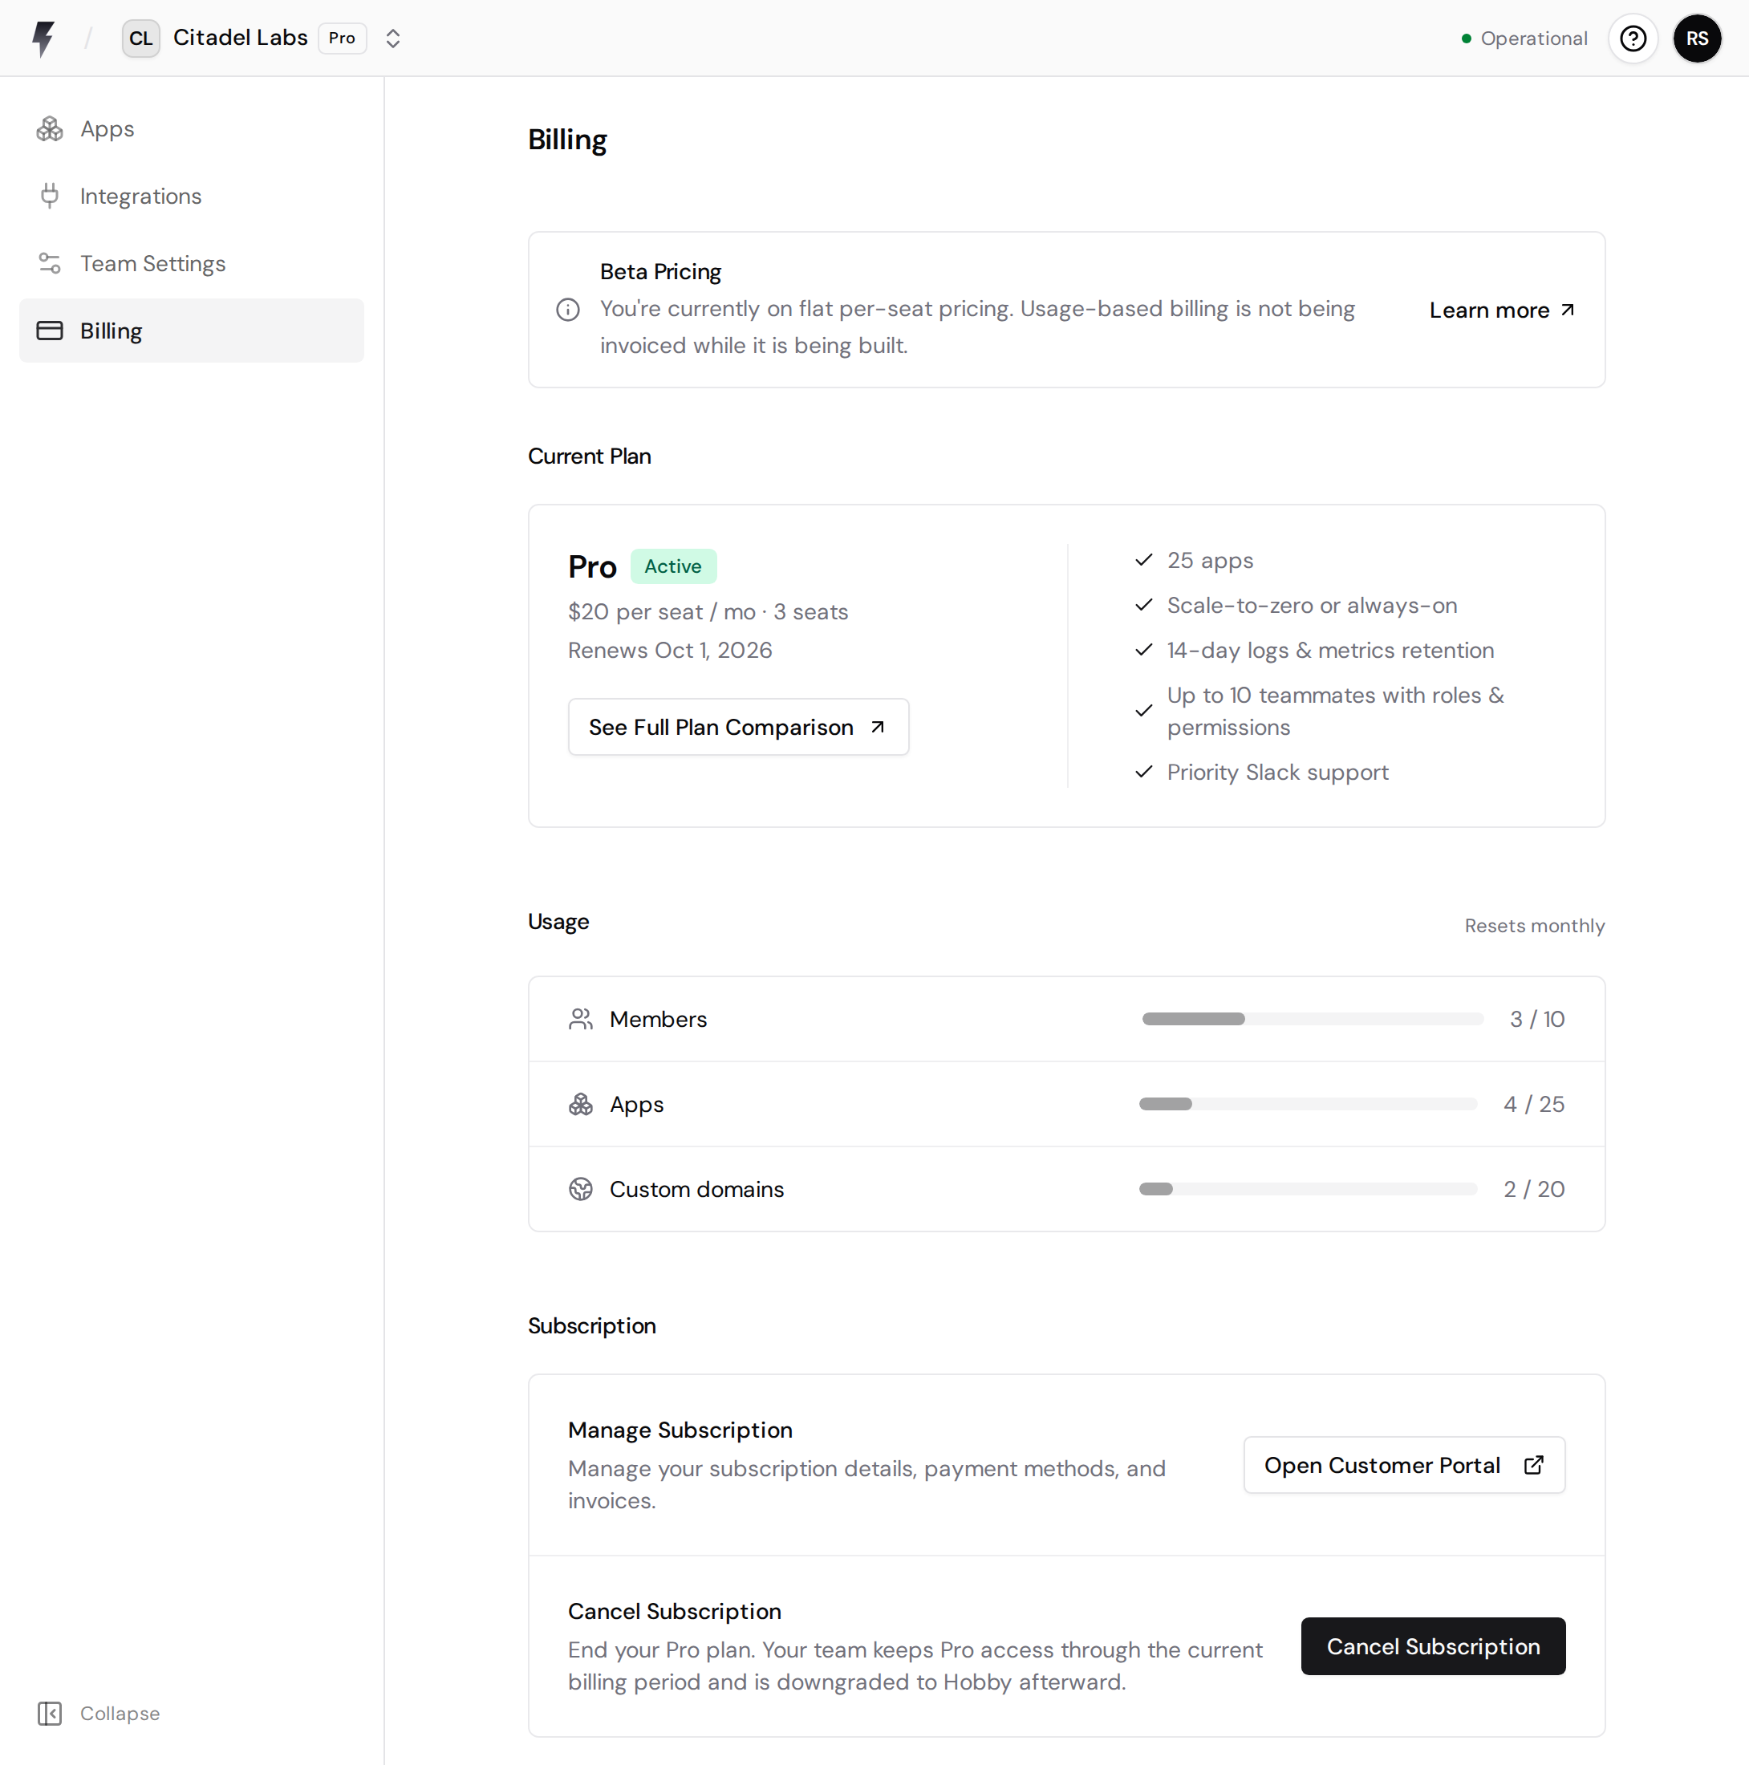The image size is (1749, 1765).
Task: Click the Billing page title
Action: [x=567, y=140]
